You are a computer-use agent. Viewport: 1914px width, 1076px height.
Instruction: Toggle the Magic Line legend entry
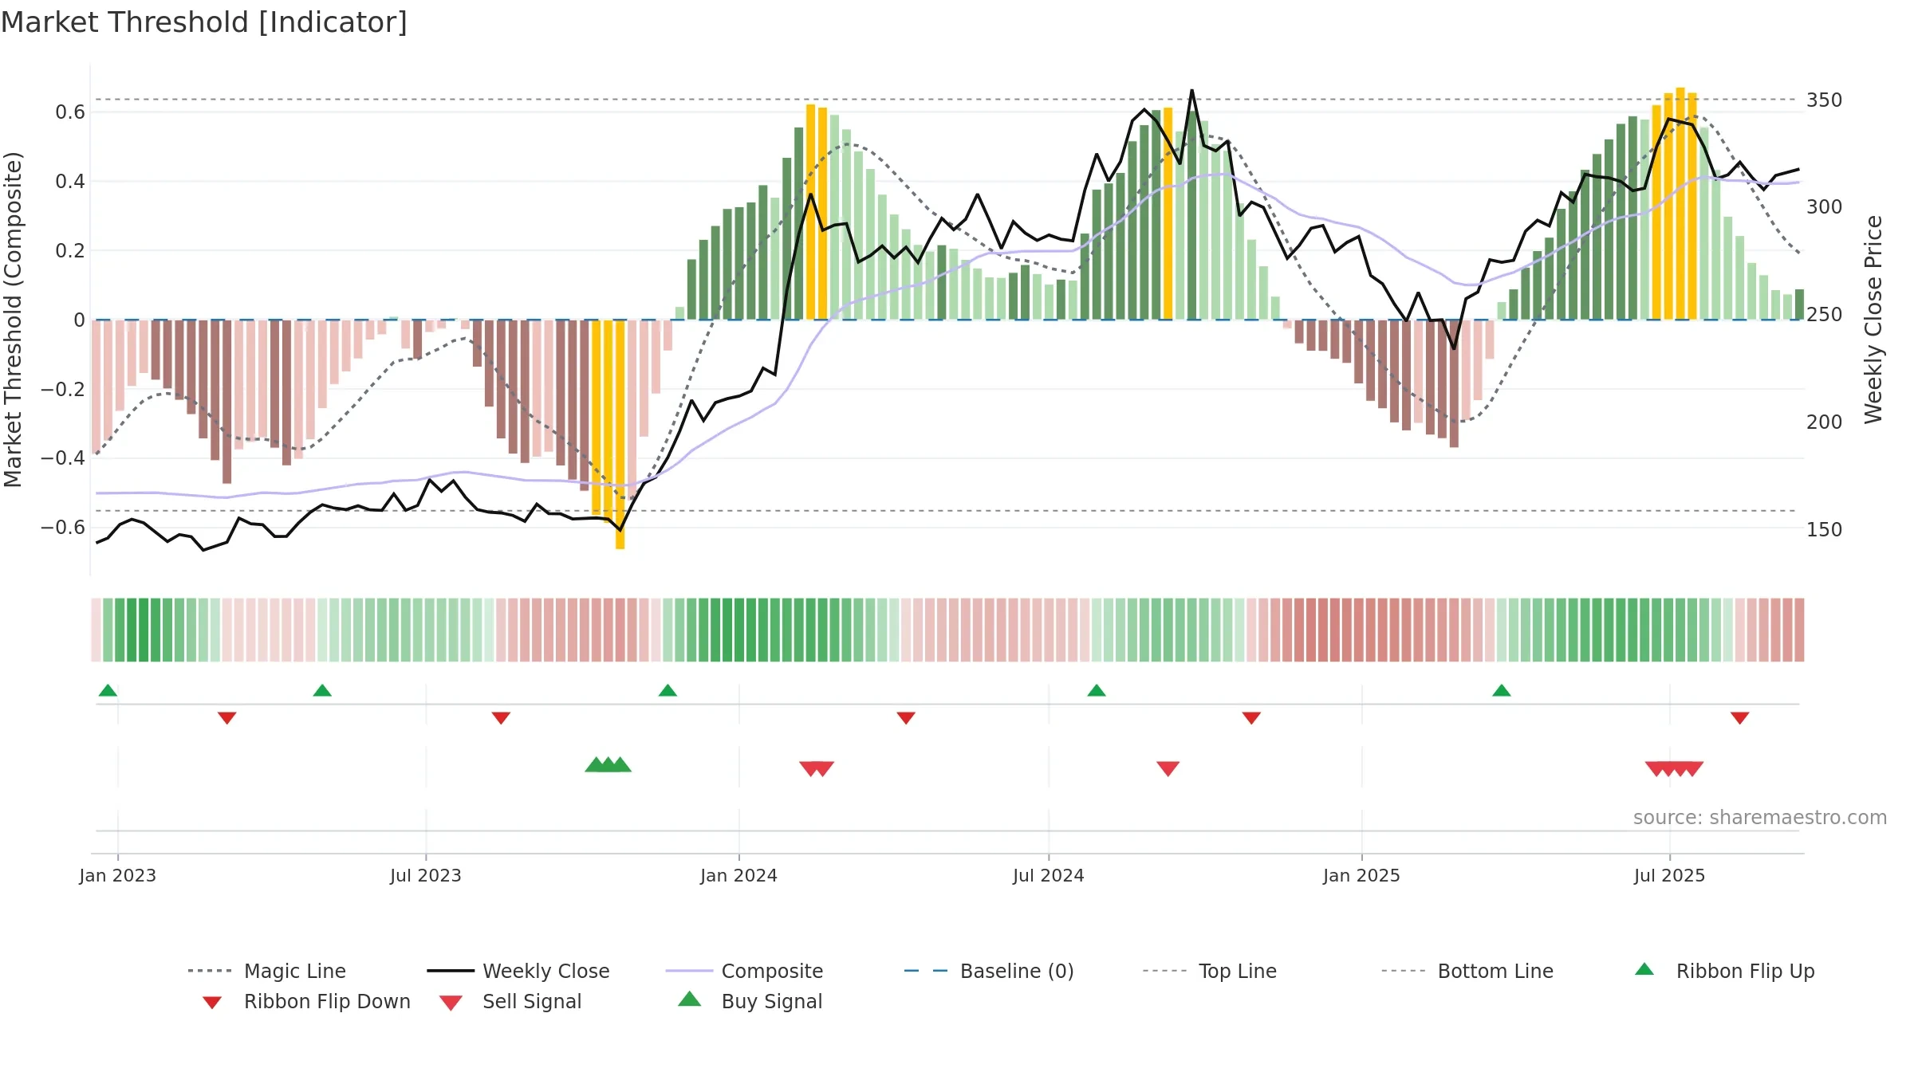267,971
